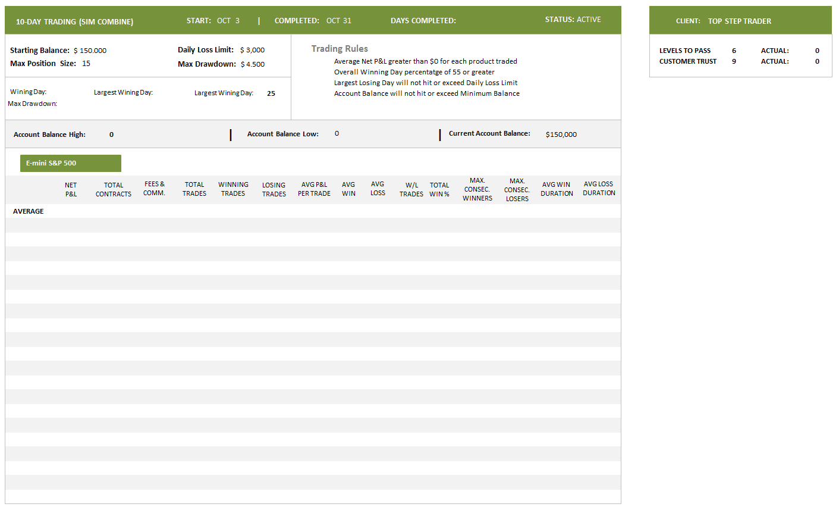
Task: Click the 'AVG LOSS' column header
Action: click(378, 188)
